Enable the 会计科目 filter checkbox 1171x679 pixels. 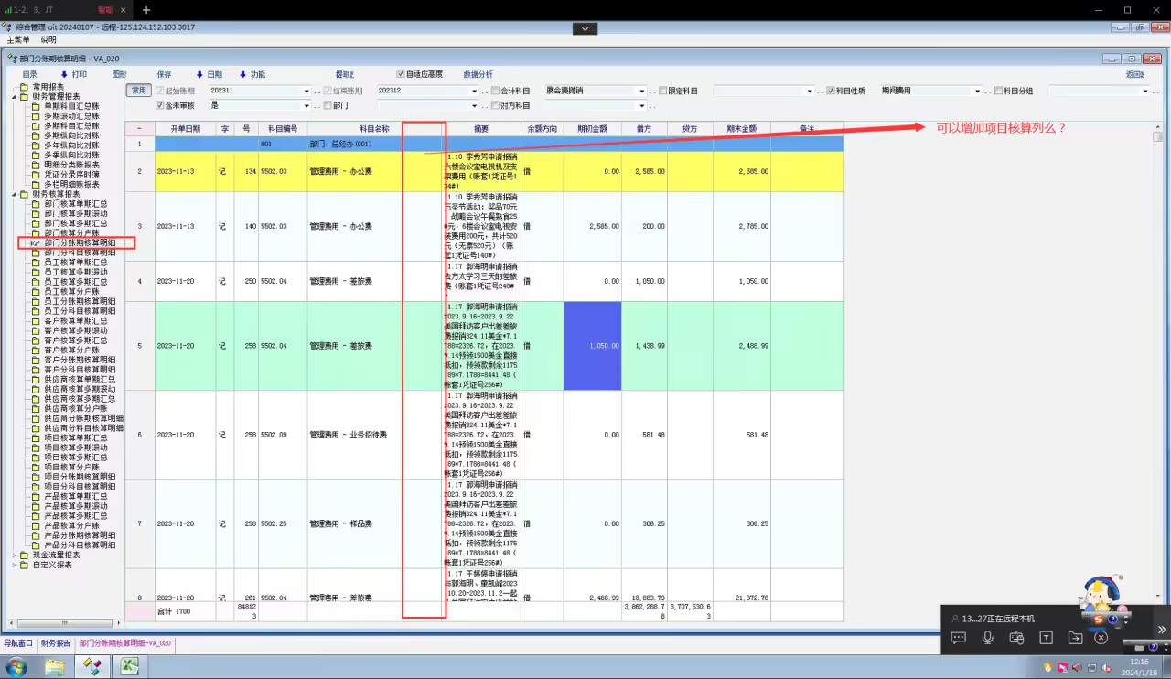pyautogui.click(x=495, y=92)
